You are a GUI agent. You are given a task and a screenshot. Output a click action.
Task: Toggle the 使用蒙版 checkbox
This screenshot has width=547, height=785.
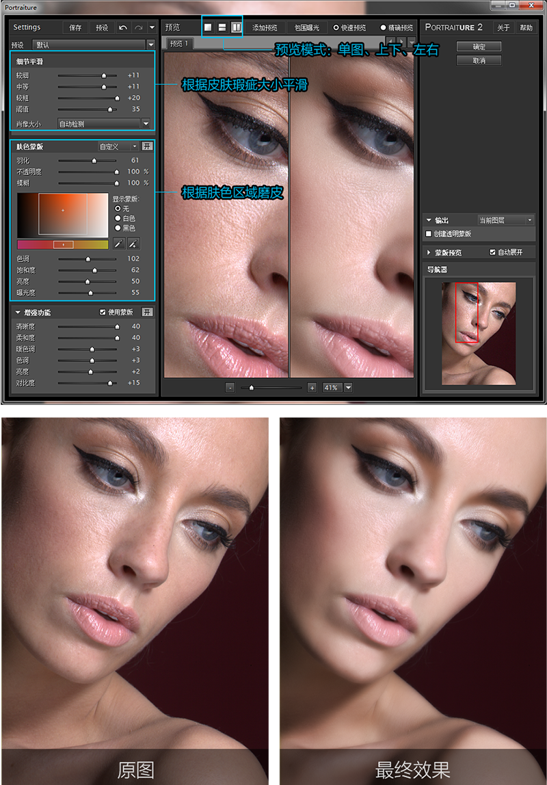103,312
